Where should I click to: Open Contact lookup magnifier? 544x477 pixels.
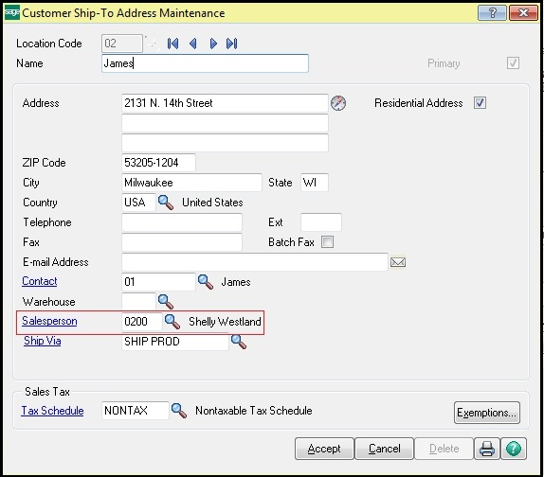tap(206, 282)
